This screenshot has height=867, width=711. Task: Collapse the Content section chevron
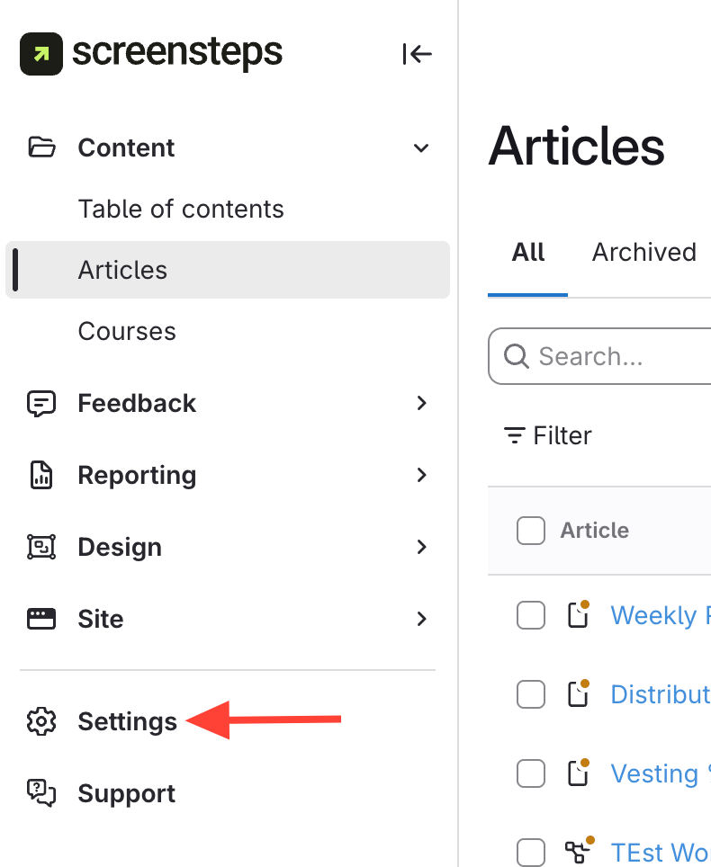coord(420,147)
